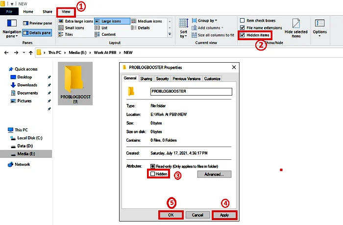Screen dimensions: 343x225
Task: Select Large icons layout
Action: click(112, 21)
